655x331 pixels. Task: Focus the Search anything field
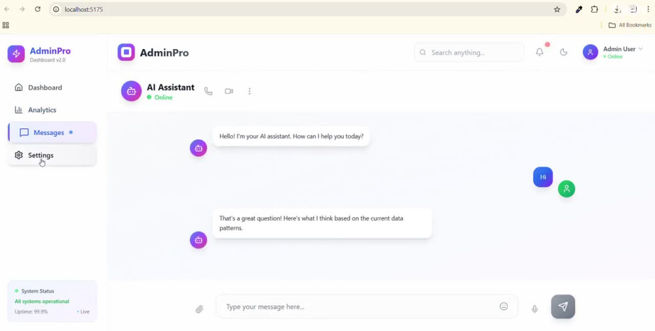pyautogui.click(x=469, y=52)
